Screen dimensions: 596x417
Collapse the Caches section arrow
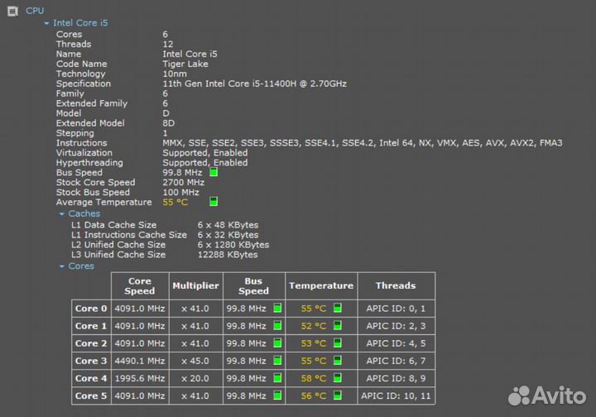point(61,213)
